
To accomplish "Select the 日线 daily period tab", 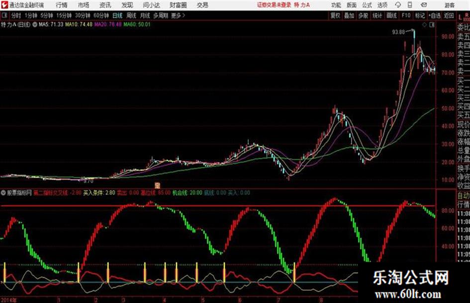I will click(117, 15).
